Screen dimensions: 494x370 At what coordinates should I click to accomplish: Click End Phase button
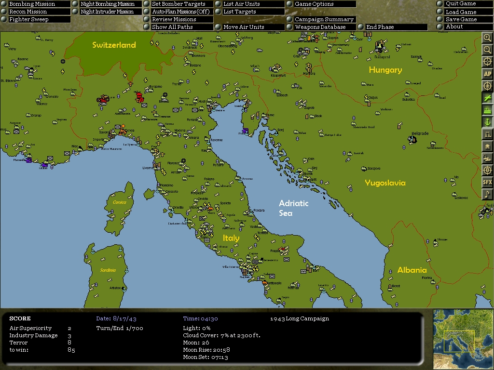(x=392, y=27)
